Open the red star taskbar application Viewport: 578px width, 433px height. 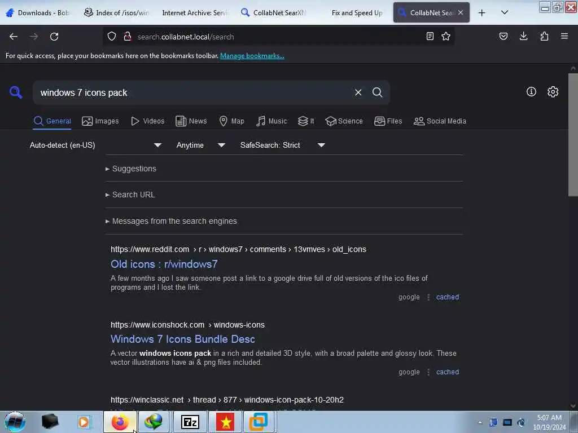(x=225, y=422)
